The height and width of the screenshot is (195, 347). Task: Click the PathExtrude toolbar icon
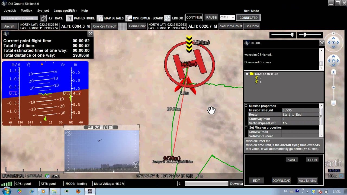(x=70, y=18)
